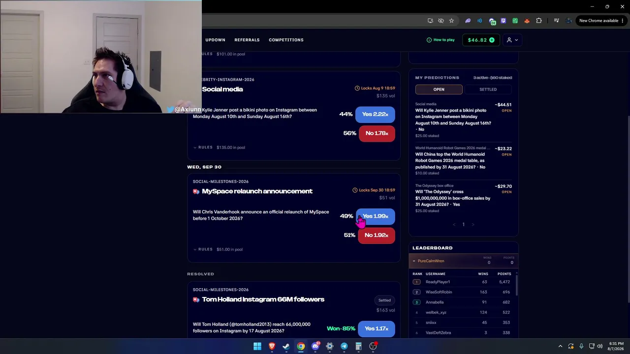The image size is (630, 354).
Task: Bookmark this page with the star icon
Action: point(451,21)
